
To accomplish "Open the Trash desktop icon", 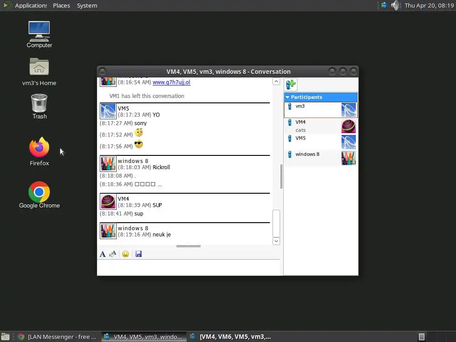I will (x=39, y=106).
